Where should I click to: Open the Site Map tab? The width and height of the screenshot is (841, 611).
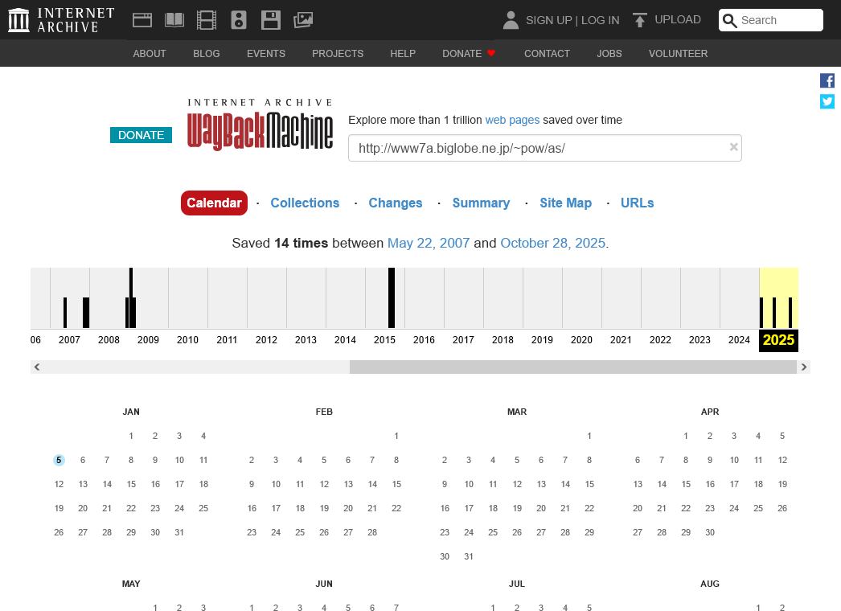pyautogui.click(x=565, y=203)
